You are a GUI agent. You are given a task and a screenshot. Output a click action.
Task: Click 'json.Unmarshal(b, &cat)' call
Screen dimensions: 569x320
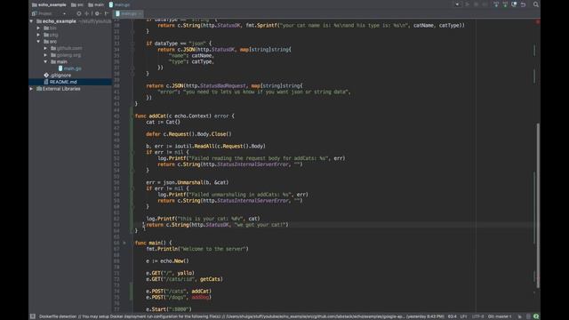[x=196, y=182]
